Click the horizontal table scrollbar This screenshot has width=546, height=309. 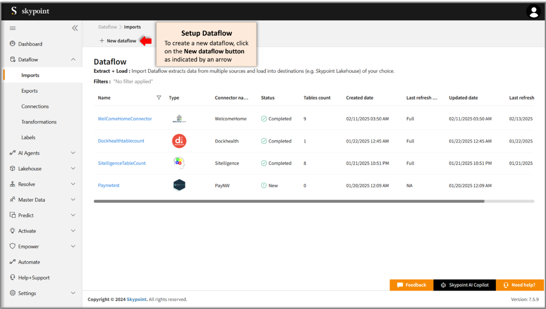pos(289,201)
